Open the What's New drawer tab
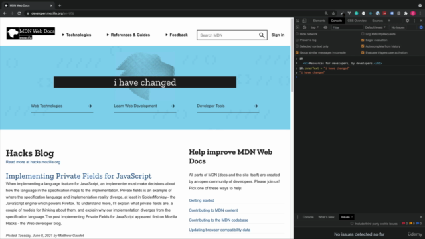The image size is (425, 239). pos(326,217)
